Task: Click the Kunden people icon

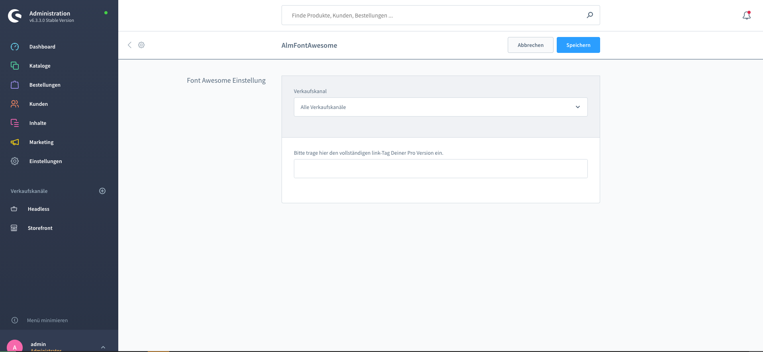Action: 15,104
